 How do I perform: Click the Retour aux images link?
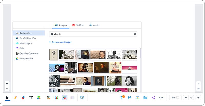click(60, 42)
